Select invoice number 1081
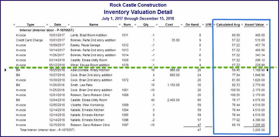 point(125,90)
